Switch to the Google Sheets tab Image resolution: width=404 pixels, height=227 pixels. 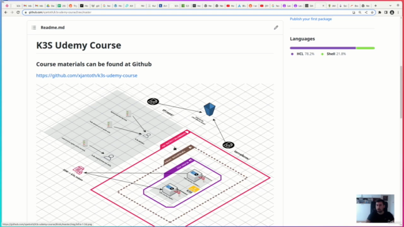coord(62,6)
